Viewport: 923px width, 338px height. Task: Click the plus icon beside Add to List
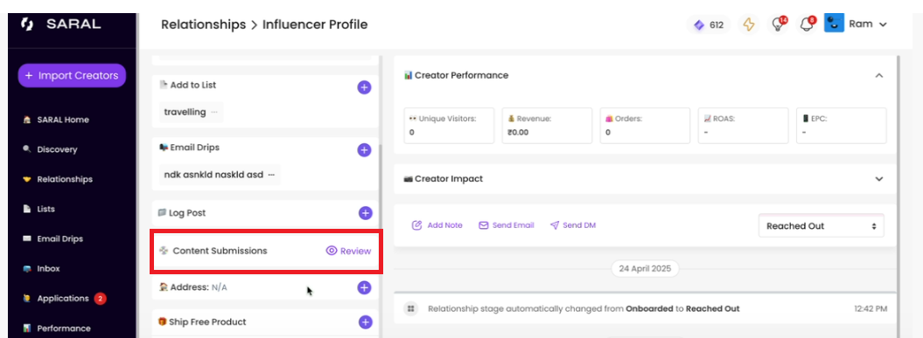(x=364, y=87)
